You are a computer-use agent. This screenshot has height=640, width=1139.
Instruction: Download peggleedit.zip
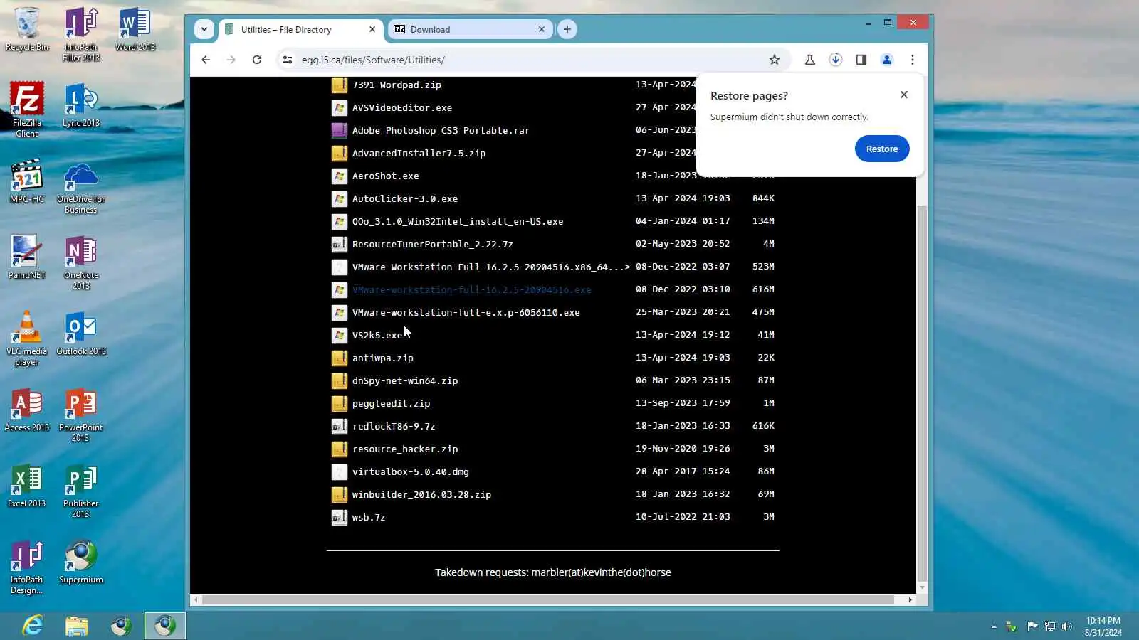[x=391, y=403]
